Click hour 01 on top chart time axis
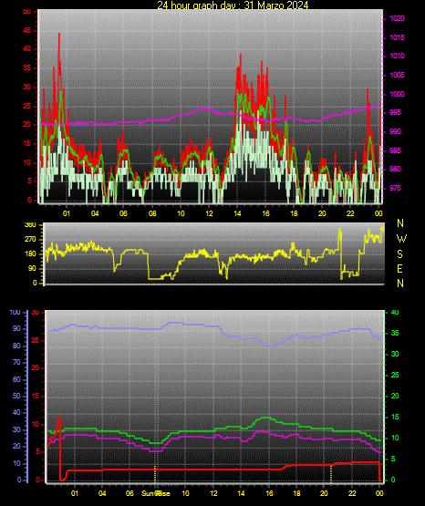The height and width of the screenshot is (506, 425). 67,213
